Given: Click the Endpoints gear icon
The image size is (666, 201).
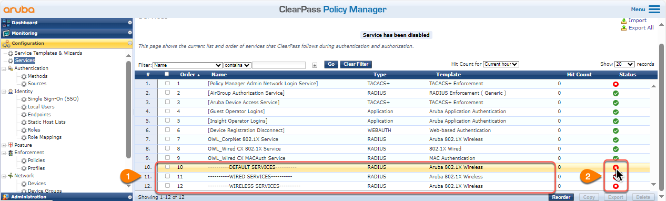Looking at the screenshot, I should click(x=24, y=114).
